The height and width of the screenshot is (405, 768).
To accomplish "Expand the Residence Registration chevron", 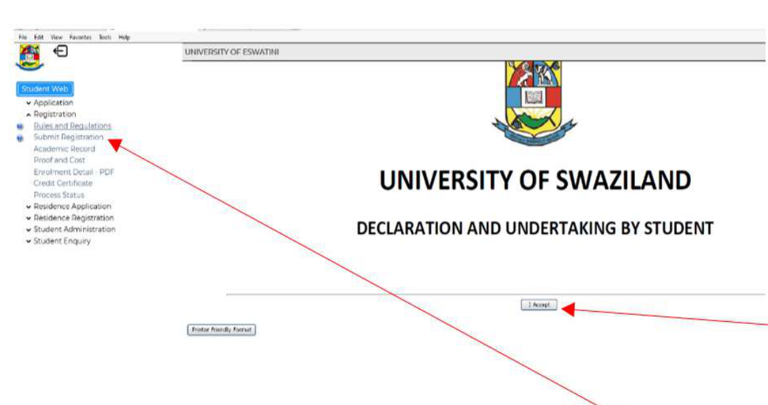I will coord(28,218).
